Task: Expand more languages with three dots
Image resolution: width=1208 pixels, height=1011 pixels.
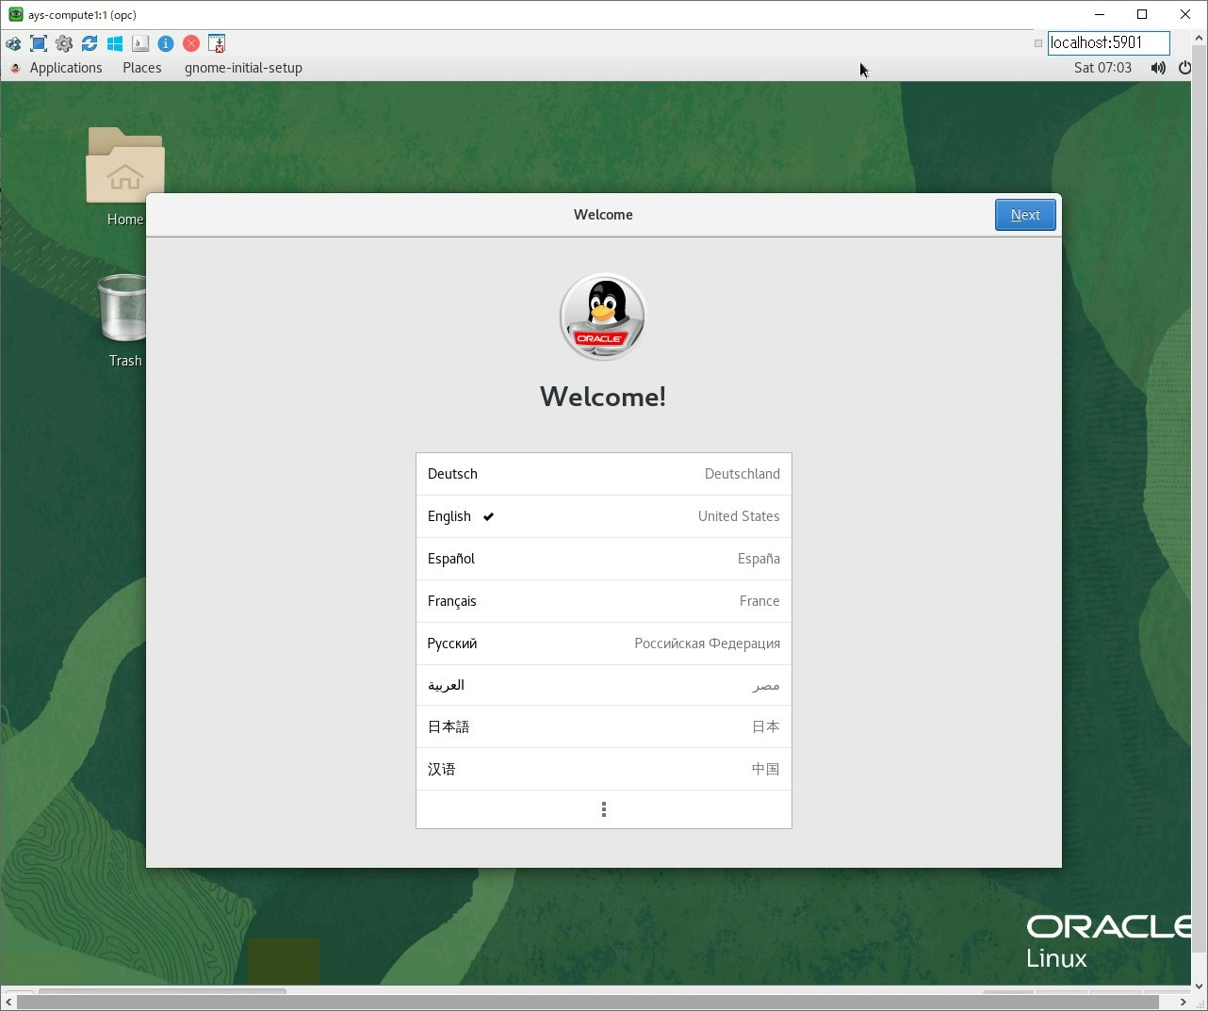Action: click(604, 809)
